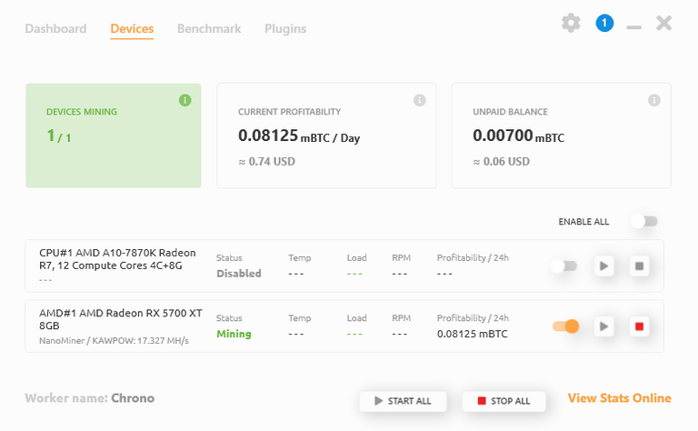
Task: Open the blue notification badge
Action: coord(604,24)
